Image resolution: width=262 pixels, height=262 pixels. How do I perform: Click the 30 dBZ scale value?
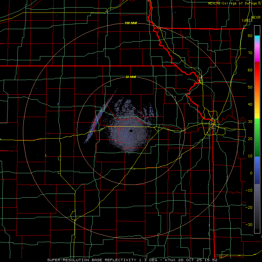[250, 122]
